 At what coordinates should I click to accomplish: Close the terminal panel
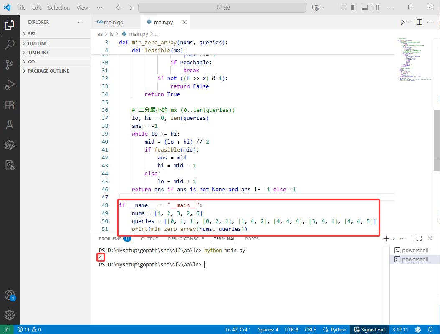tap(430, 238)
